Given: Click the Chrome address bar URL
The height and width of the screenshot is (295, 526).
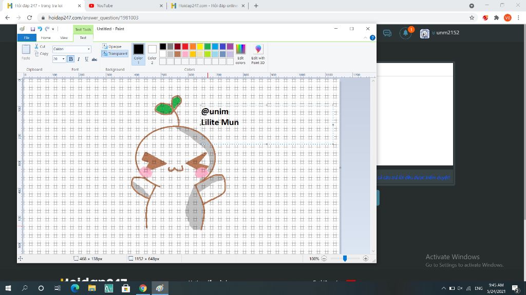Looking at the screenshot, I should 93,18.
